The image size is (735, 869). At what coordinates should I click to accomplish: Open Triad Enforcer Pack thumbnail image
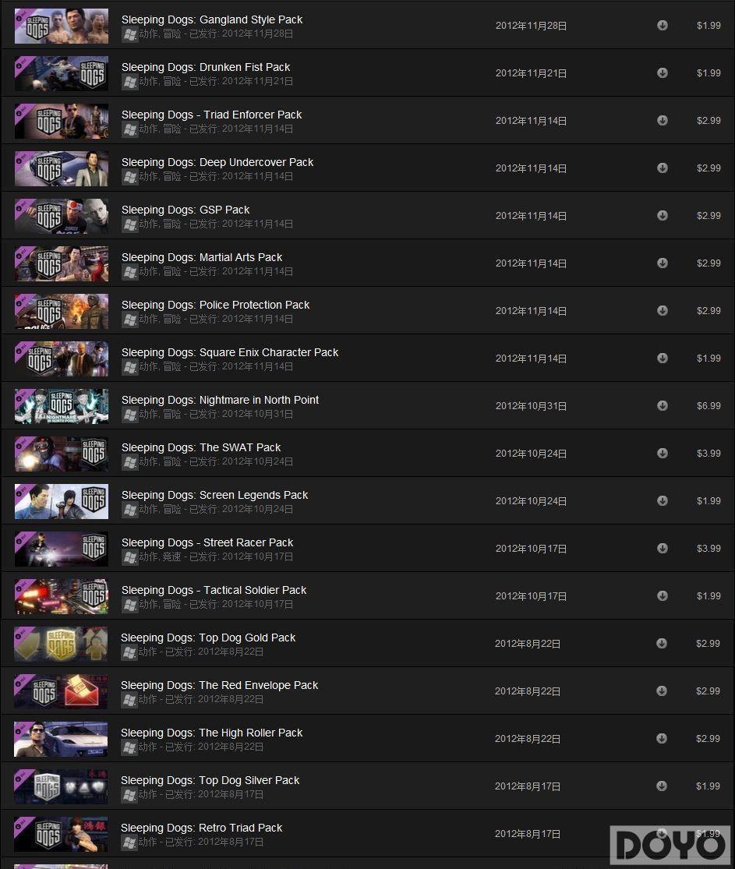click(x=62, y=121)
